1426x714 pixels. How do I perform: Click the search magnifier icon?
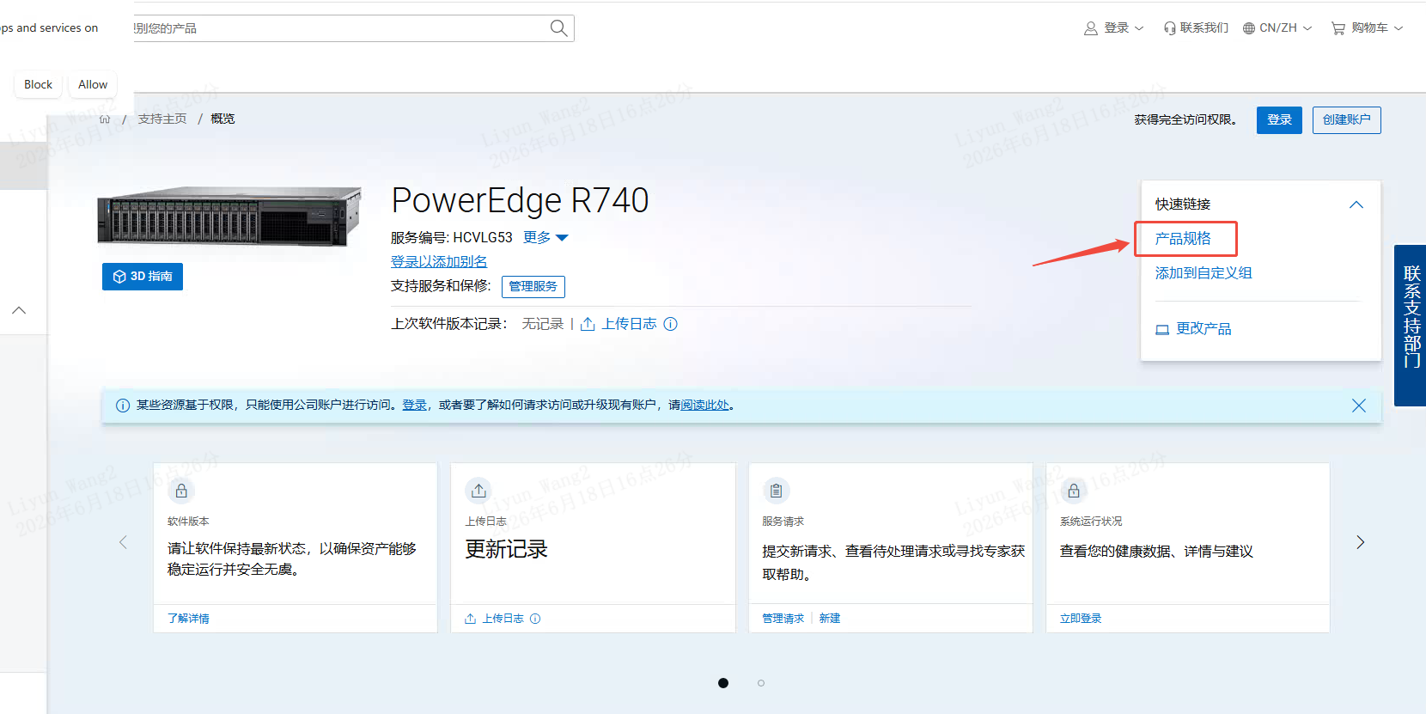[558, 28]
